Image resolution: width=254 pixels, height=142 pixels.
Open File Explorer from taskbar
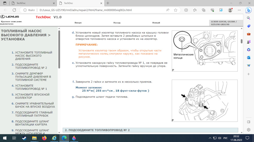click(x=34, y=138)
